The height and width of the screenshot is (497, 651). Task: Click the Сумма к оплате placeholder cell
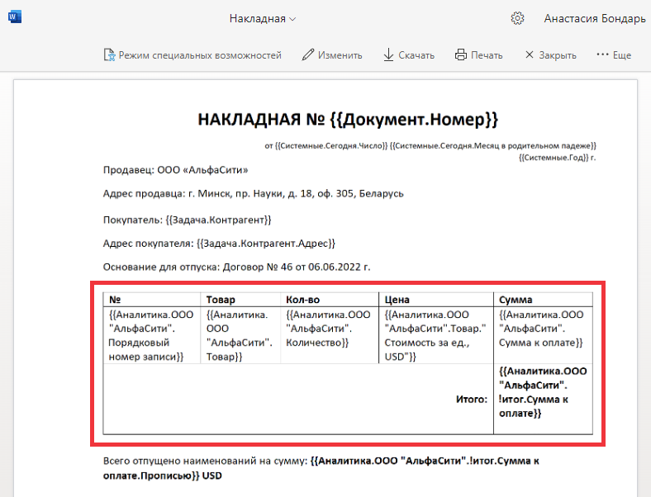click(x=543, y=335)
